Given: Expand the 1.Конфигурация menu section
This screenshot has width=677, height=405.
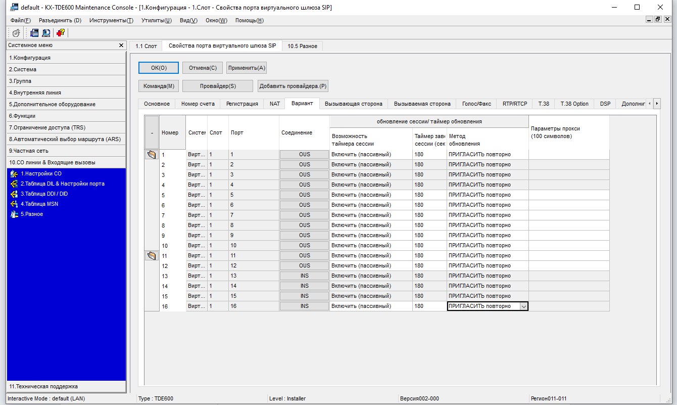Looking at the screenshot, I should point(66,58).
